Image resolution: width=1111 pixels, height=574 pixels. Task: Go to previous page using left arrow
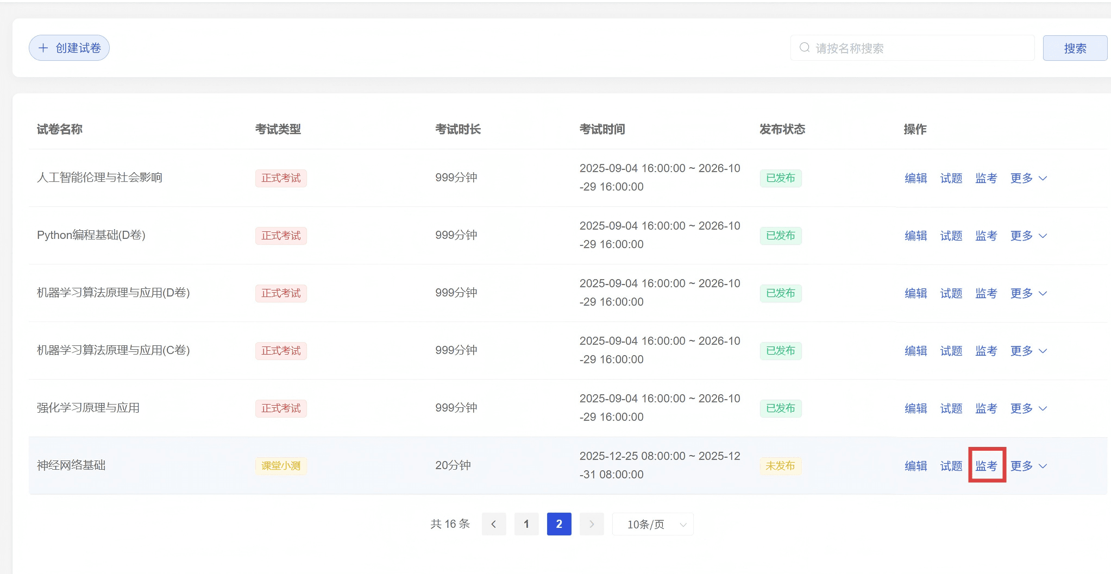(493, 524)
